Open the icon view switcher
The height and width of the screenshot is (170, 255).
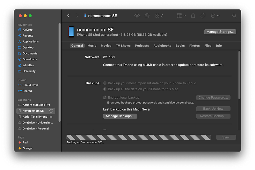coord(159,16)
